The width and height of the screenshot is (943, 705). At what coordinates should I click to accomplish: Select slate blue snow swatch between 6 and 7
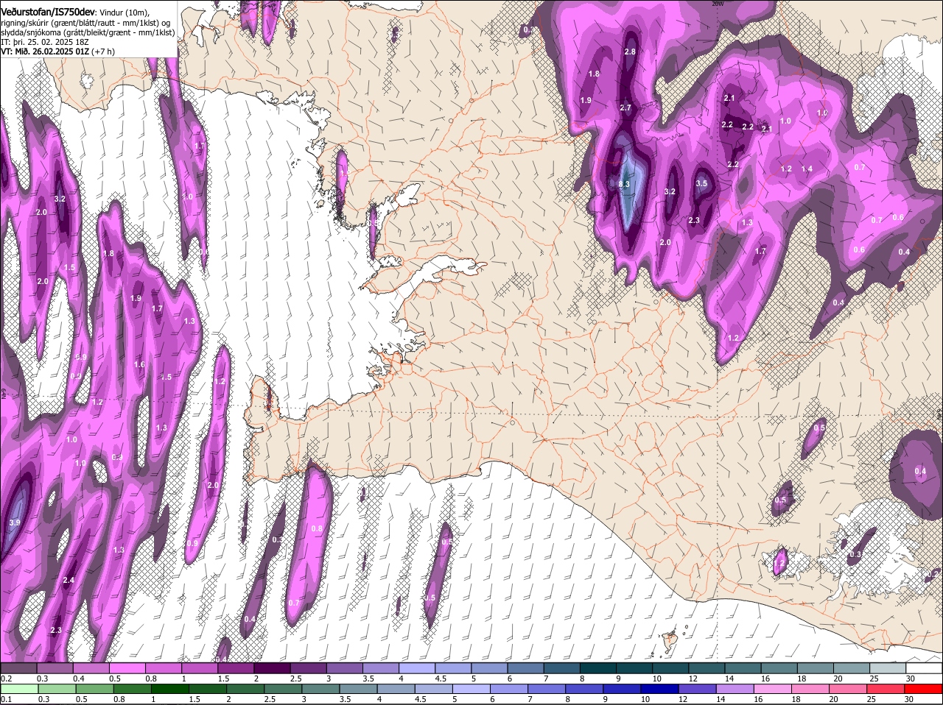(x=526, y=668)
